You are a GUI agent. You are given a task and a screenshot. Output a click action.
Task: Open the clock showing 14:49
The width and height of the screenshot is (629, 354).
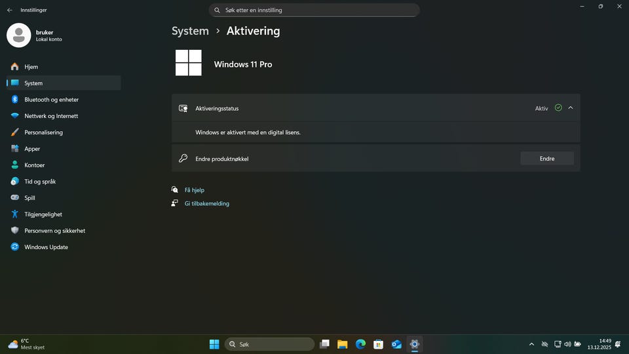coord(600,344)
